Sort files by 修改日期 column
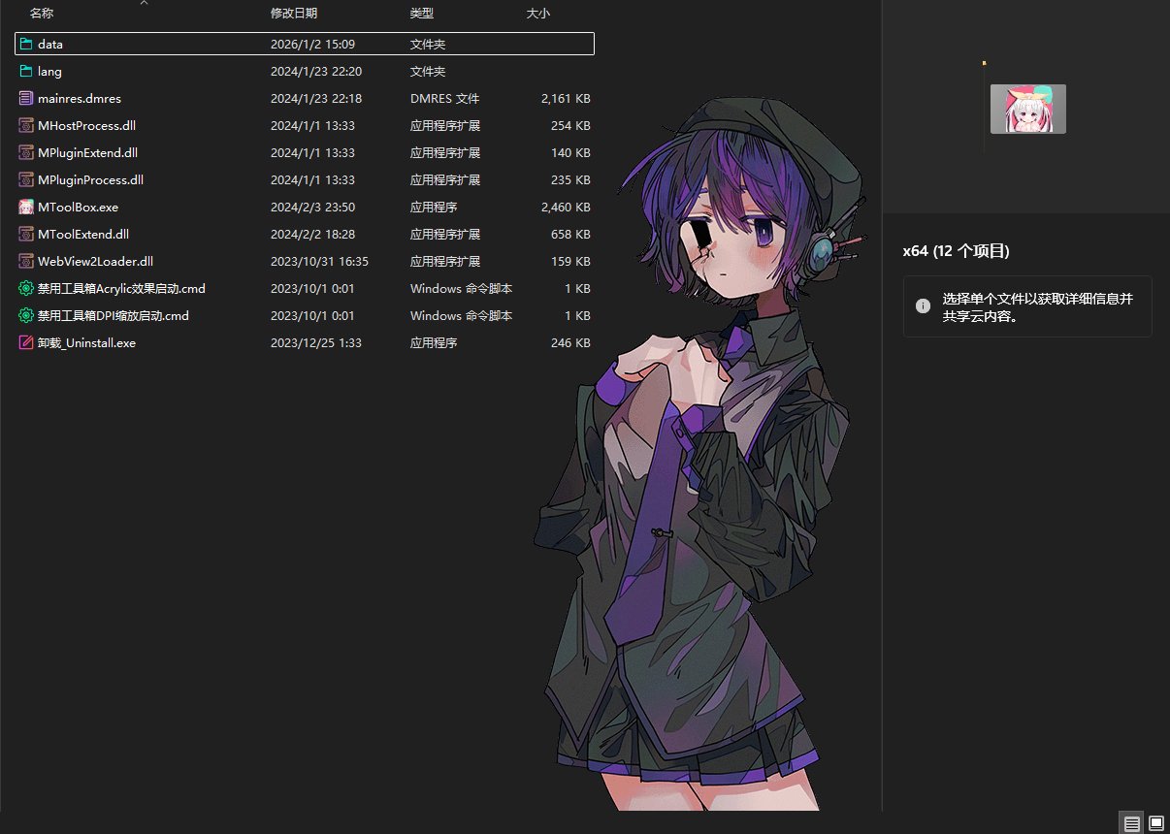 pyautogui.click(x=293, y=14)
